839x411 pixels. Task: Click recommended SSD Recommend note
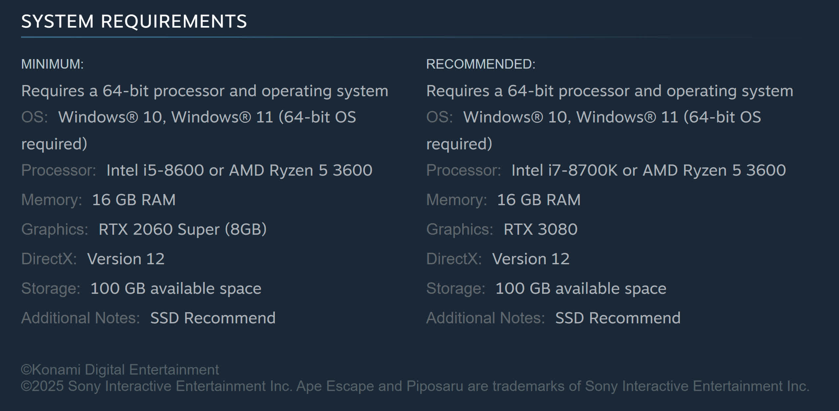point(618,318)
